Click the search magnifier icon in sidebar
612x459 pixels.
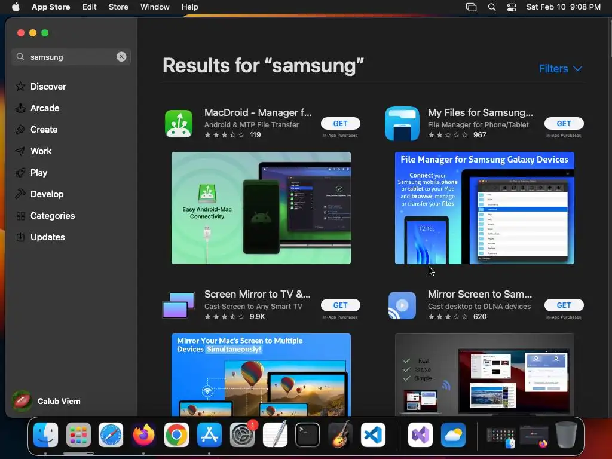point(20,57)
